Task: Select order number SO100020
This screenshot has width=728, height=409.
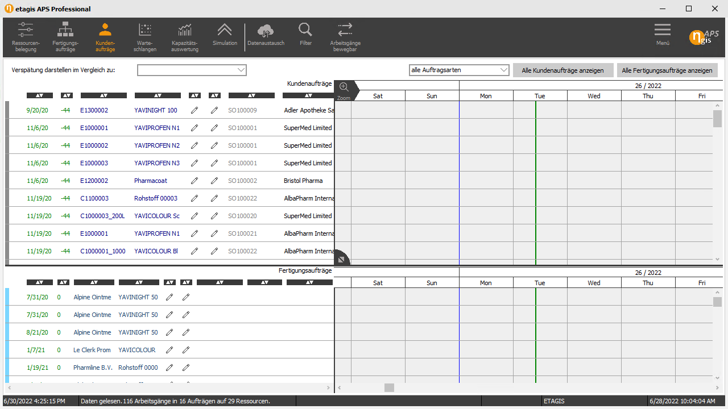Action: point(242,216)
